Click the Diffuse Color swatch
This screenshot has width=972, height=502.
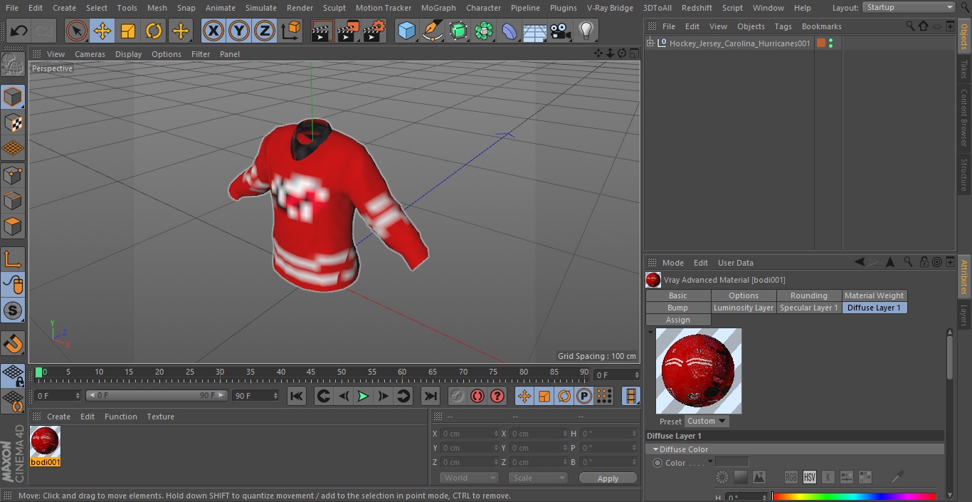click(731, 462)
